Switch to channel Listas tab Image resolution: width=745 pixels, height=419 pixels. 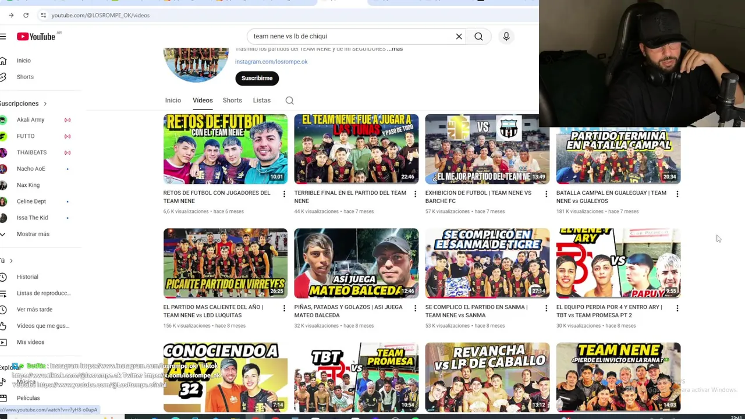[262, 100]
